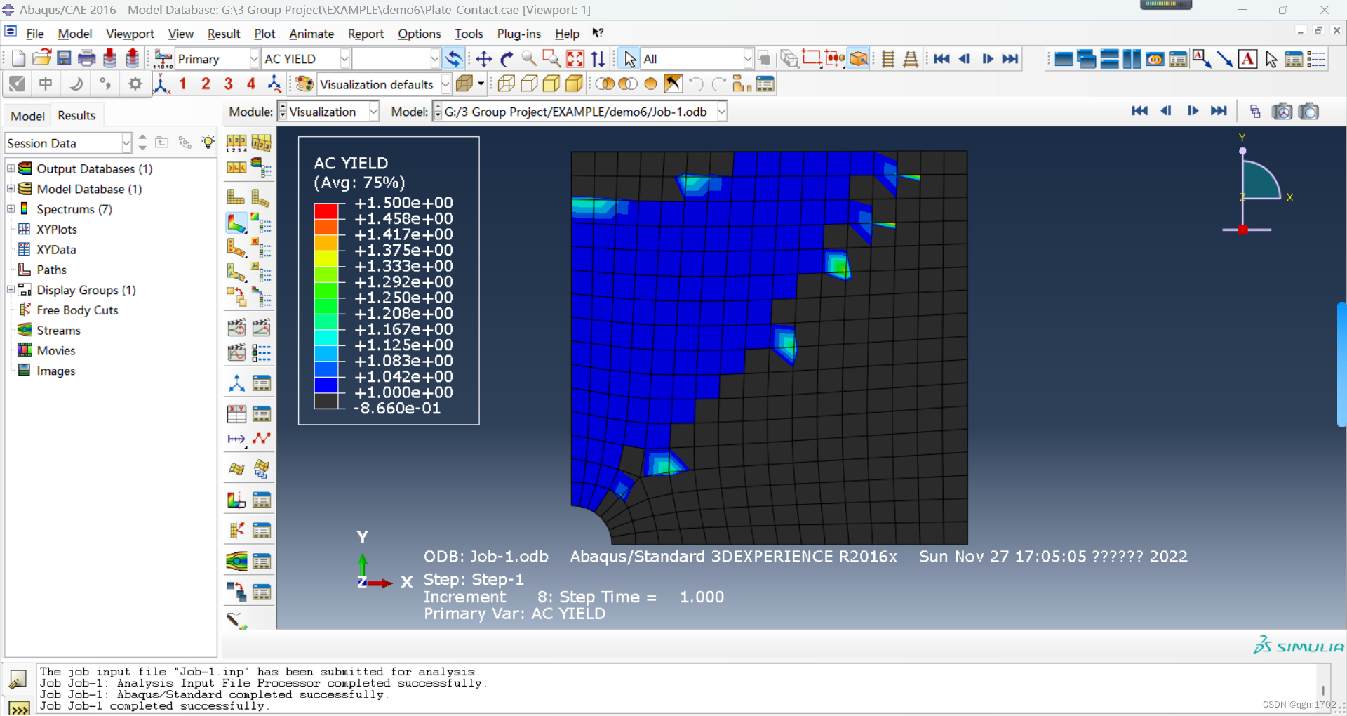Open the Module Visualization dropdown
Image resolution: width=1347 pixels, height=716 pixels.
click(x=374, y=112)
